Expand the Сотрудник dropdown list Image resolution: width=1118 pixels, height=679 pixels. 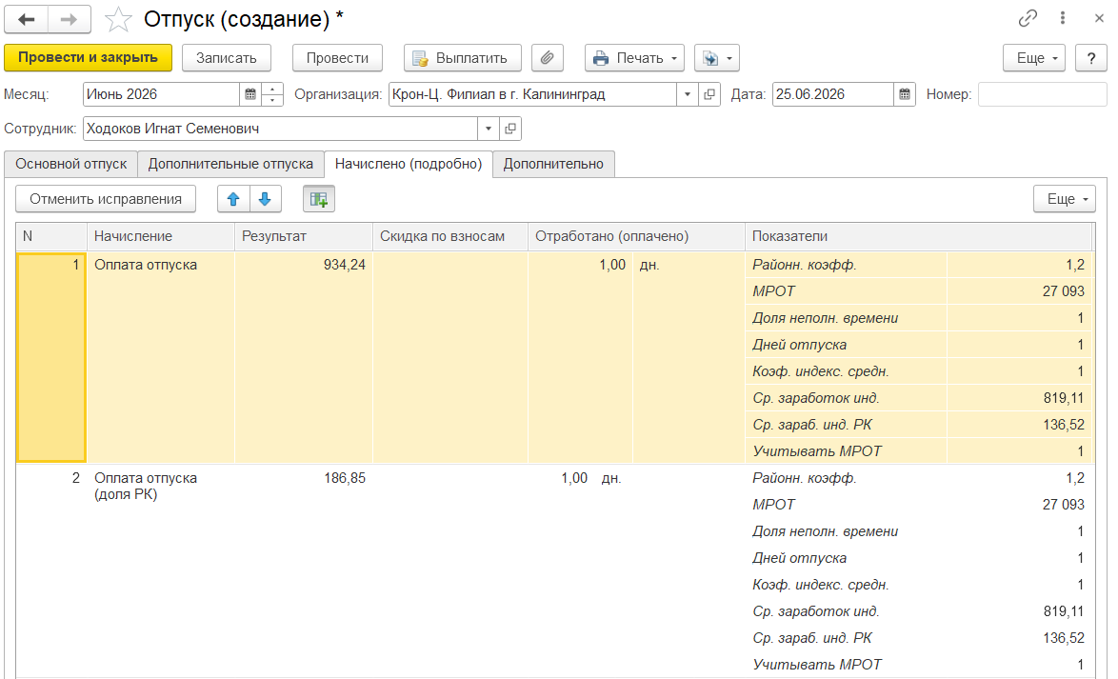pos(489,129)
